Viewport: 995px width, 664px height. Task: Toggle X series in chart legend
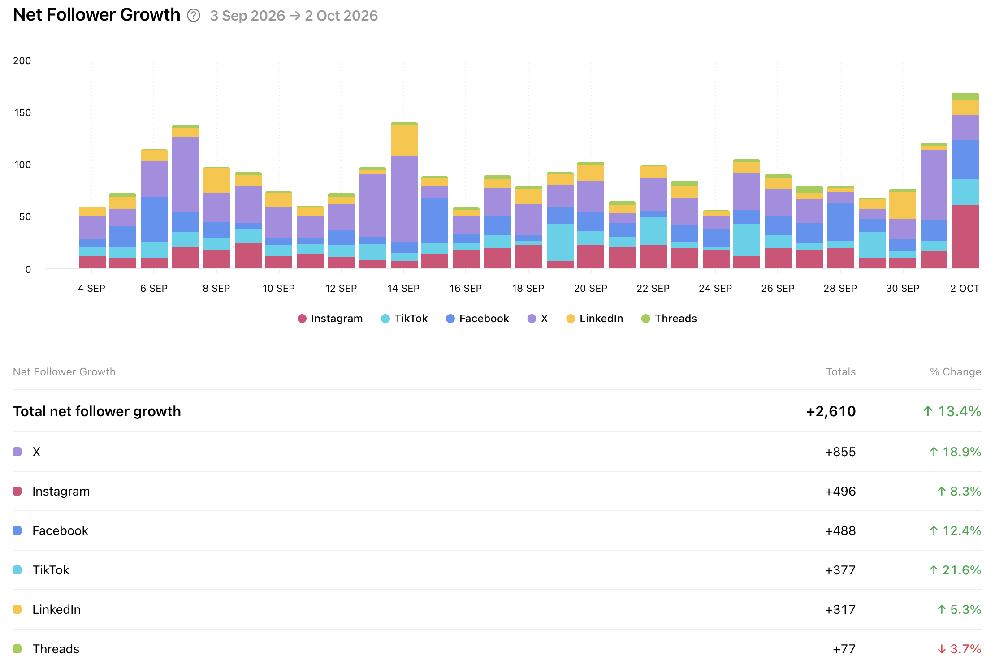[537, 319]
